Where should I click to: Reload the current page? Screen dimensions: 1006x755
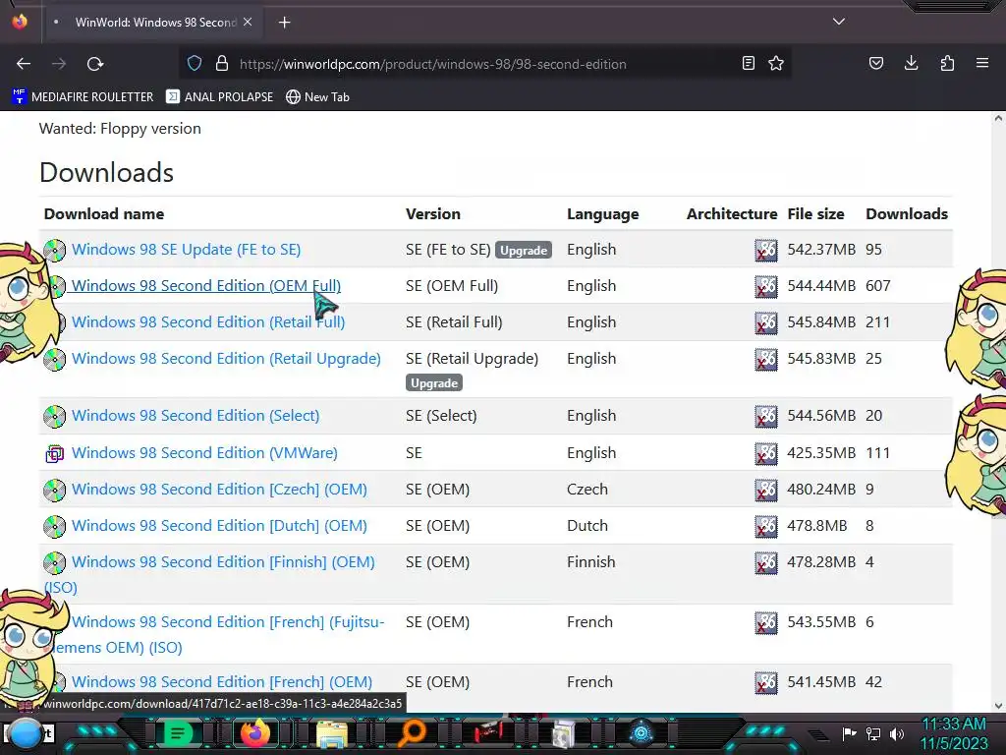pyautogui.click(x=95, y=64)
